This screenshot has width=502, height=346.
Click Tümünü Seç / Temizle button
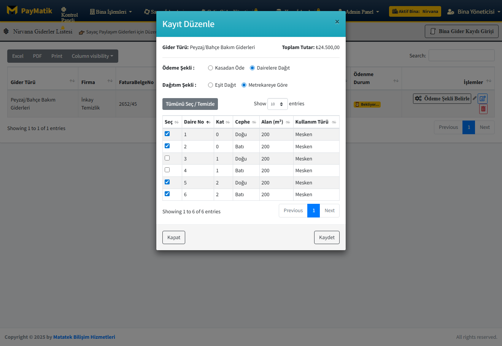190,104
